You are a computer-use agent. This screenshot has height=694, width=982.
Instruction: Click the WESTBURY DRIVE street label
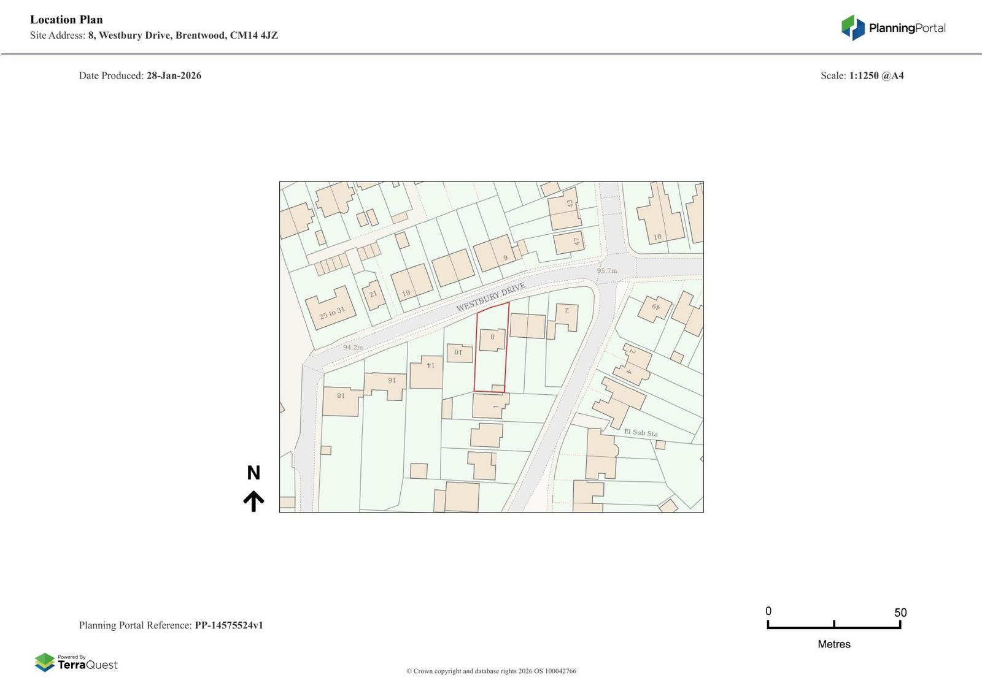coord(490,297)
